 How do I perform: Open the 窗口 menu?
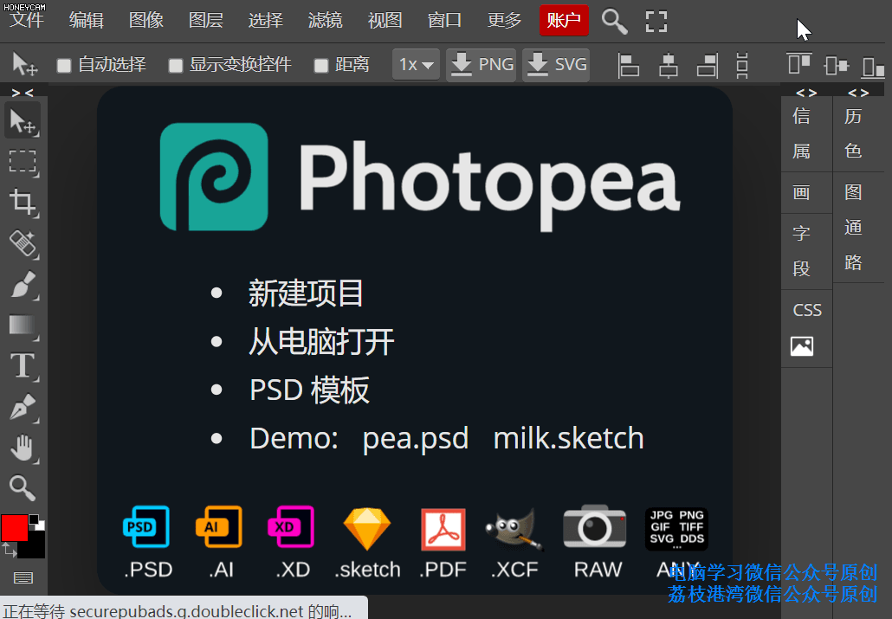point(445,21)
